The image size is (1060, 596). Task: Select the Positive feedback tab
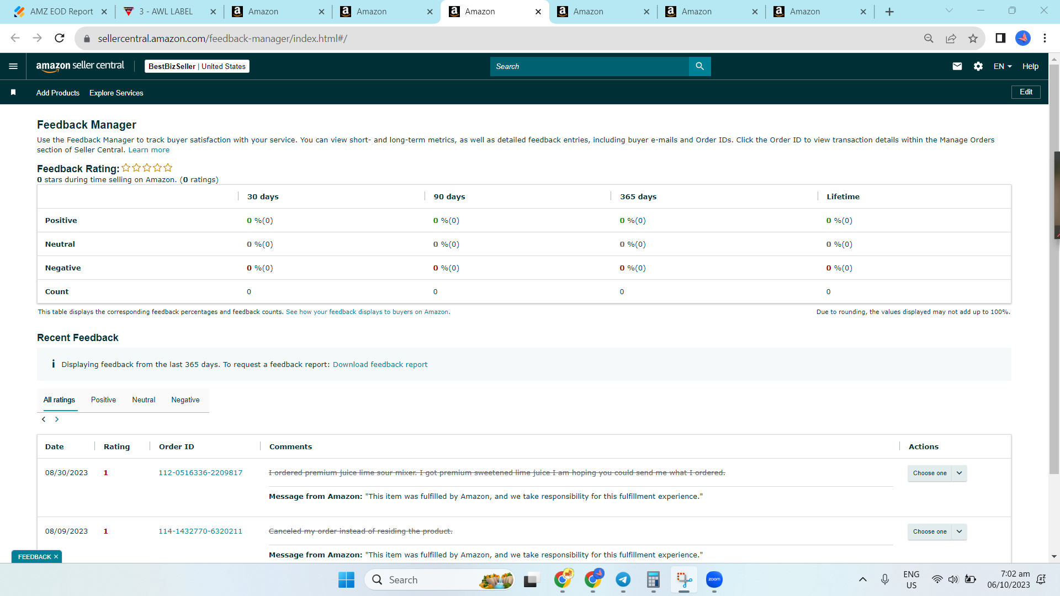[x=103, y=400]
